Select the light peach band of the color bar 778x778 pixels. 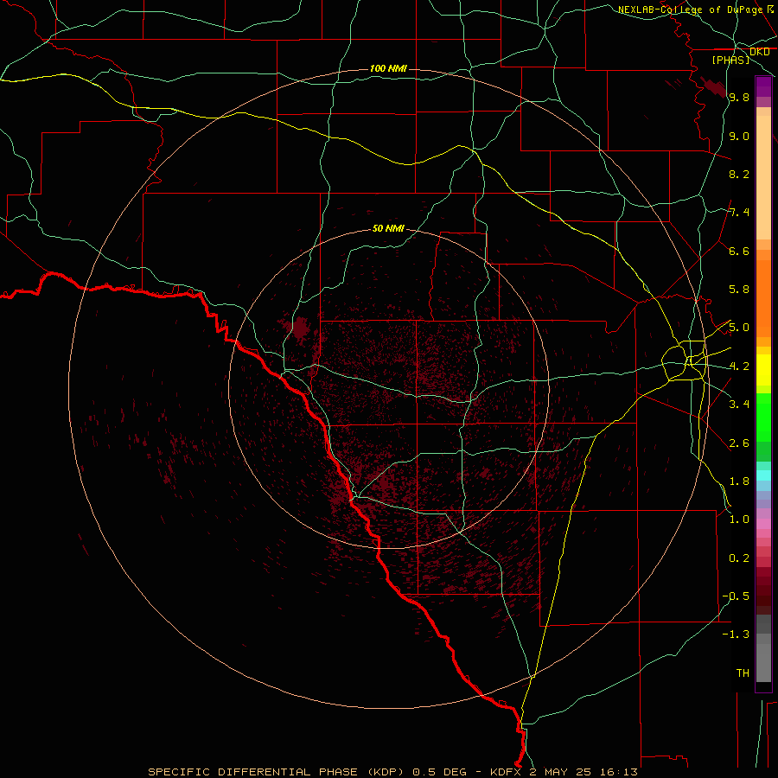(x=763, y=177)
